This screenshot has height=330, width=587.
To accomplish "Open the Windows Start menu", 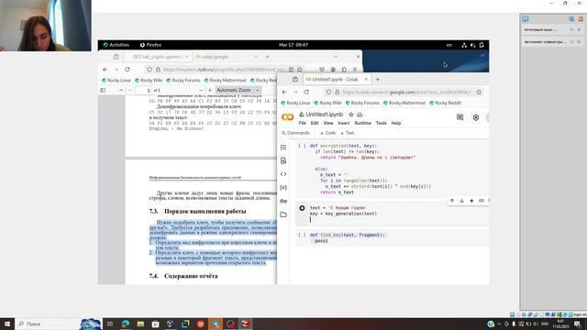I will point(7,324).
